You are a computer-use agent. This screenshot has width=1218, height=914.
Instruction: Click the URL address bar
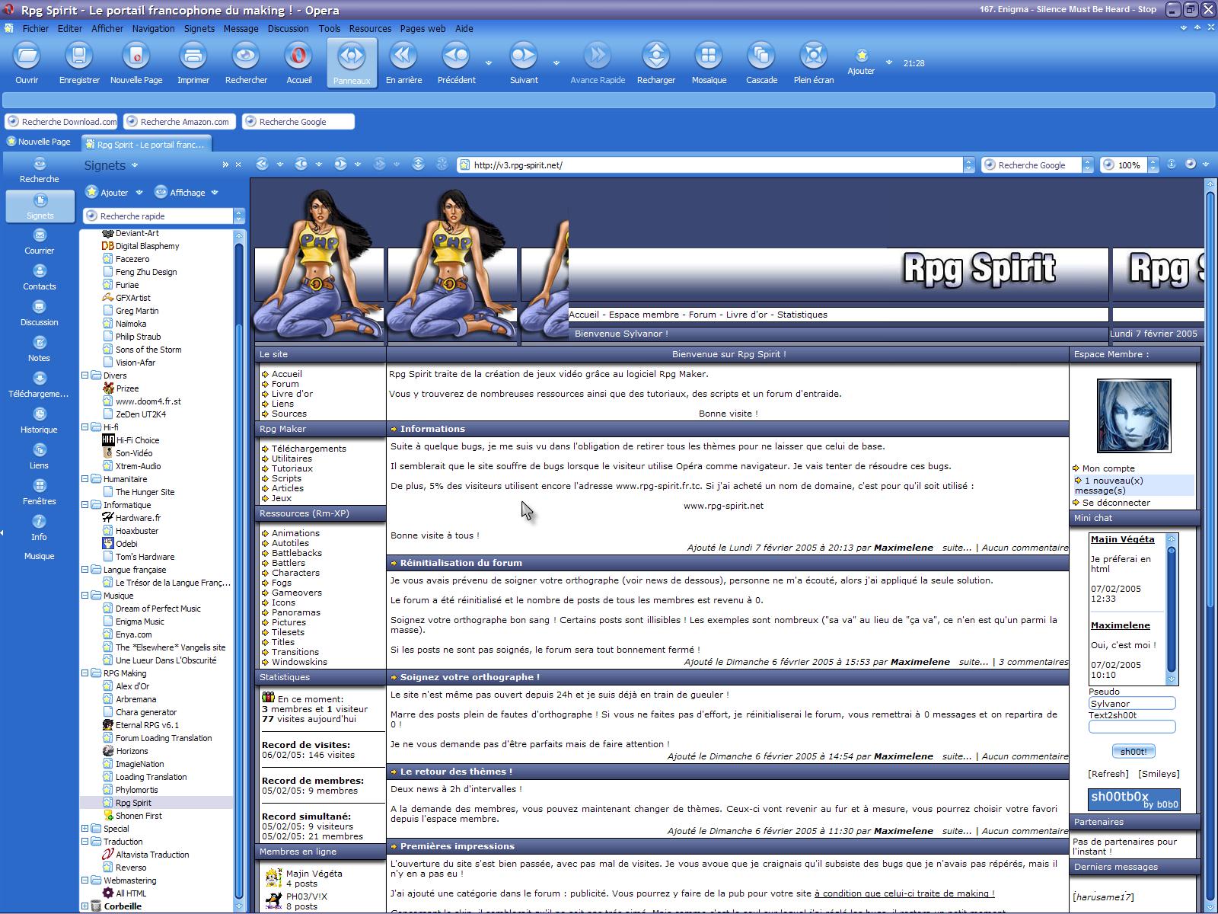pos(709,165)
